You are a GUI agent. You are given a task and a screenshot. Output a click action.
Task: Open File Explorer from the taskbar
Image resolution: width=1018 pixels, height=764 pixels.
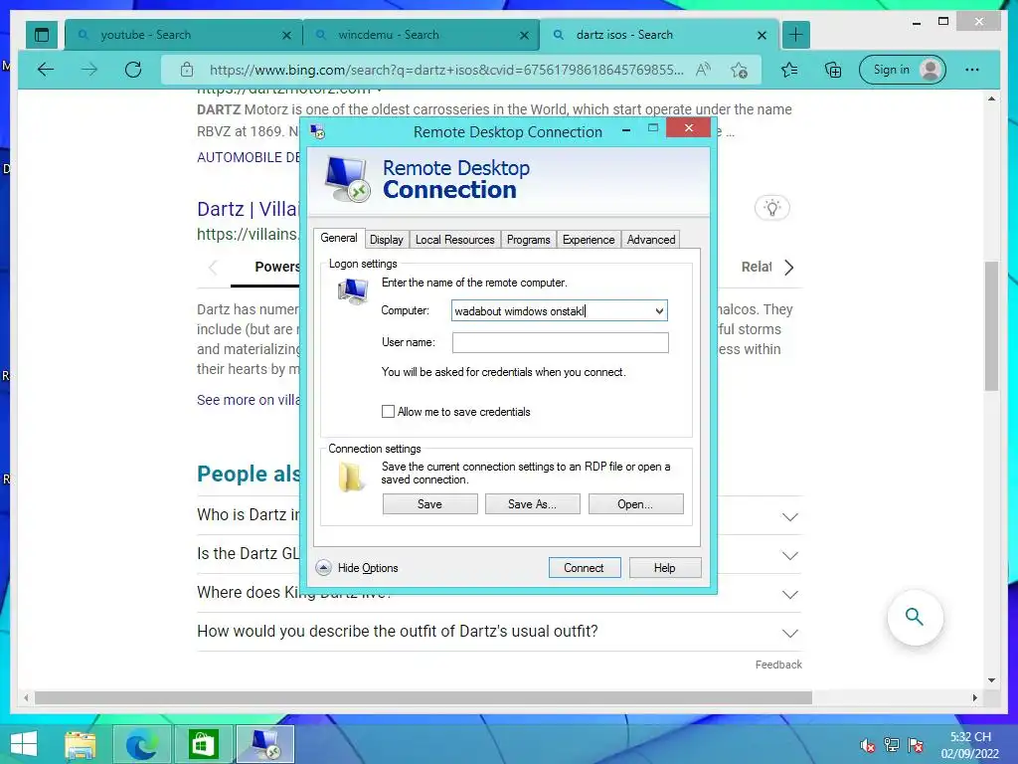point(81,744)
